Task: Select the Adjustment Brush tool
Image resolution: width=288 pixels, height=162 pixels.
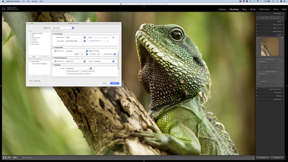Action: (281, 18)
